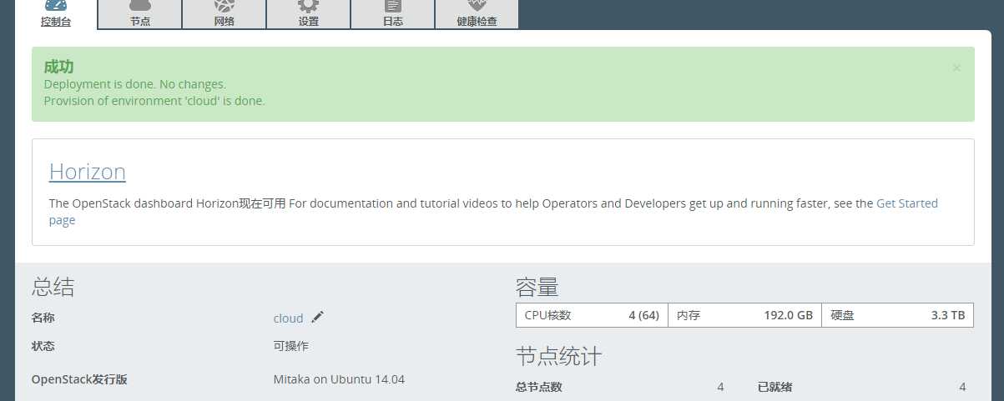Image resolution: width=1004 pixels, height=401 pixels.
Task: Click the 成功 alert heading
Action: (x=58, y=67)
